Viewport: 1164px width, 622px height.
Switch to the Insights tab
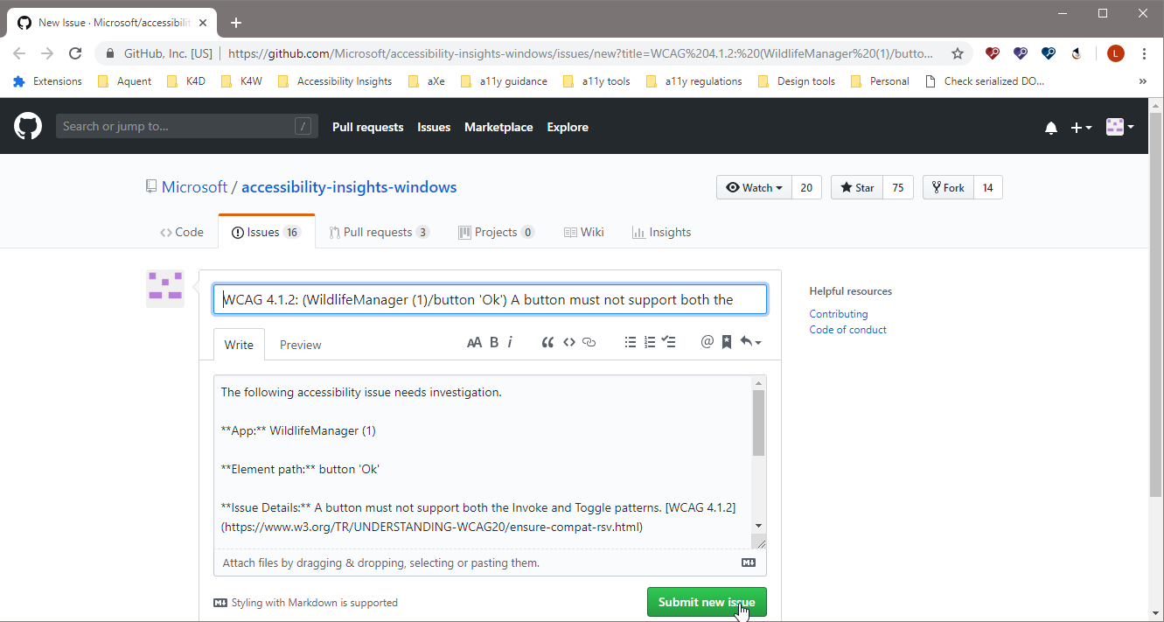[661, 232]
